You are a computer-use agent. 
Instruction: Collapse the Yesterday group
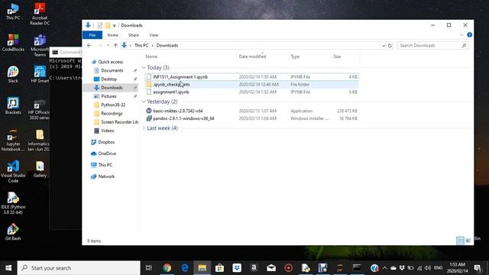(144, 102)
